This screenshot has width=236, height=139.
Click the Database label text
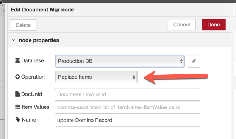click(33, 60)
